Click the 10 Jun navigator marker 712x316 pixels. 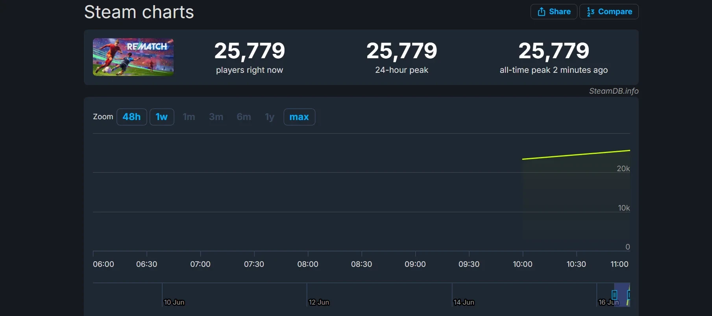coord(174,302)
